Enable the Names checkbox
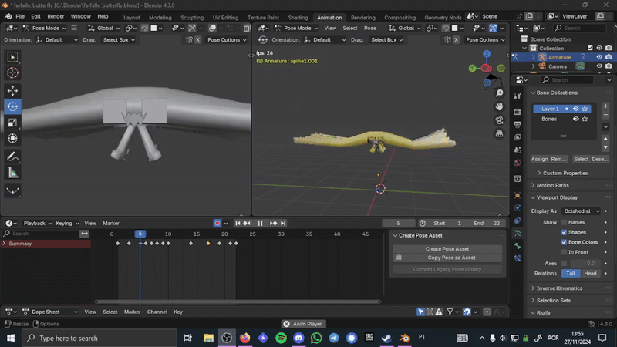This screenshot has width=617, height=347. tap(564, 222)
